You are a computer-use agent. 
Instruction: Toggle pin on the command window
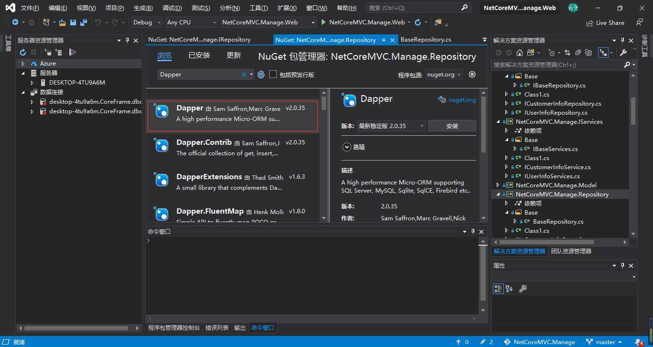(473, 231)
